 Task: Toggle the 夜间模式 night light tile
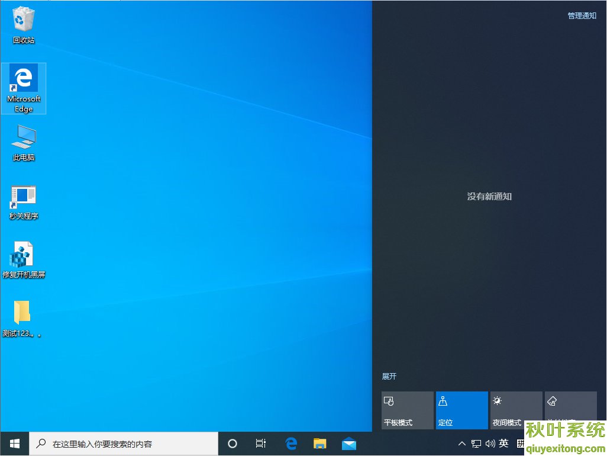[x=516, y=410]
